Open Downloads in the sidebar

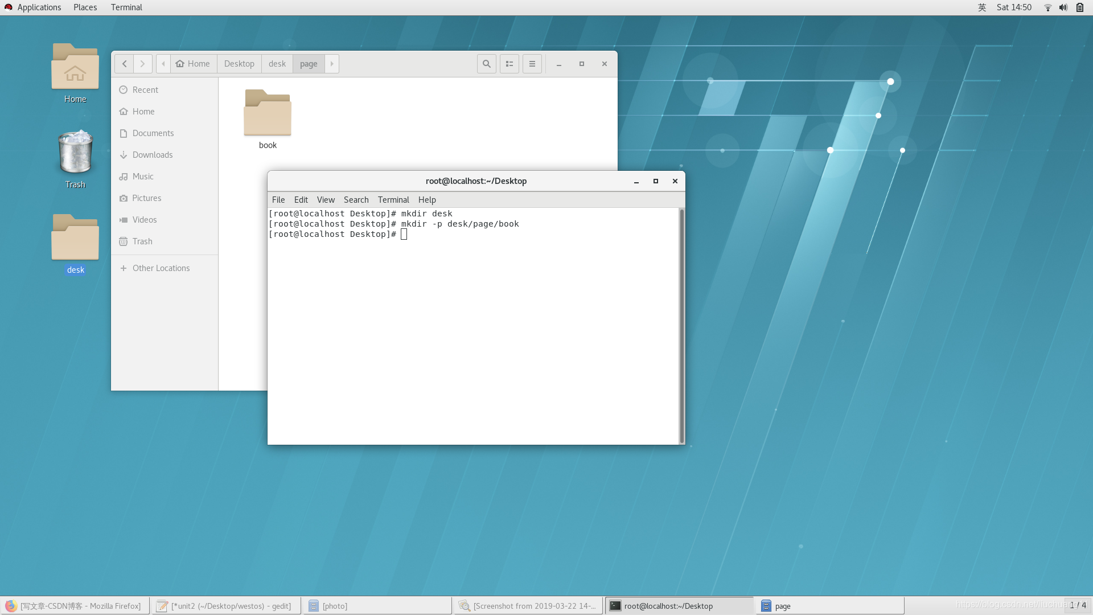[x=165, y=155]
